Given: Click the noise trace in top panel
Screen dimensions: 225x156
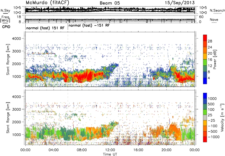Looking at the screenshot, I should [x=110, y=10].
